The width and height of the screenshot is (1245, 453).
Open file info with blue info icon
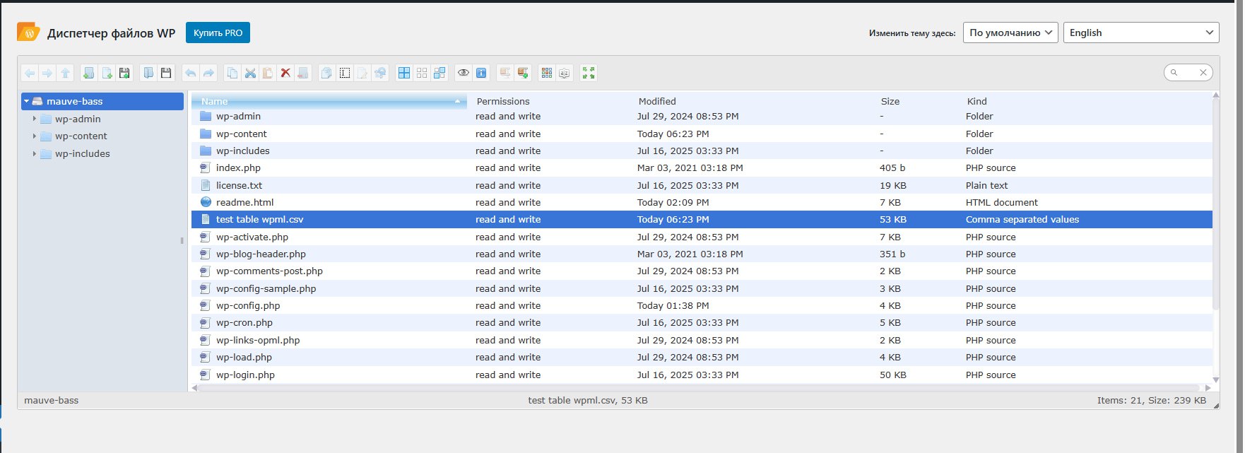(481, 73)
